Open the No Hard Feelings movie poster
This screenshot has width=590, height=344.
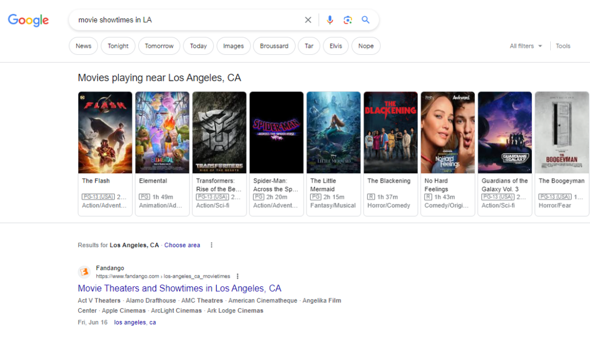[448, 133]
